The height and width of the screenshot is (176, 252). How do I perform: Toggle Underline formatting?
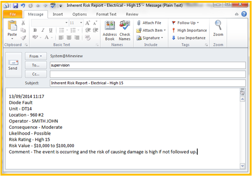point(51,31)
